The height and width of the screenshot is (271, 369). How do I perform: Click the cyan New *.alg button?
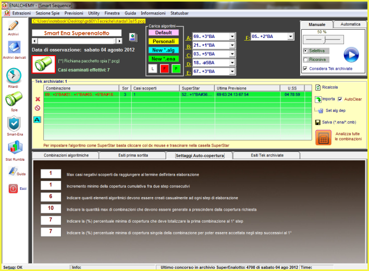pyautogui.click(x=164, y=50)
